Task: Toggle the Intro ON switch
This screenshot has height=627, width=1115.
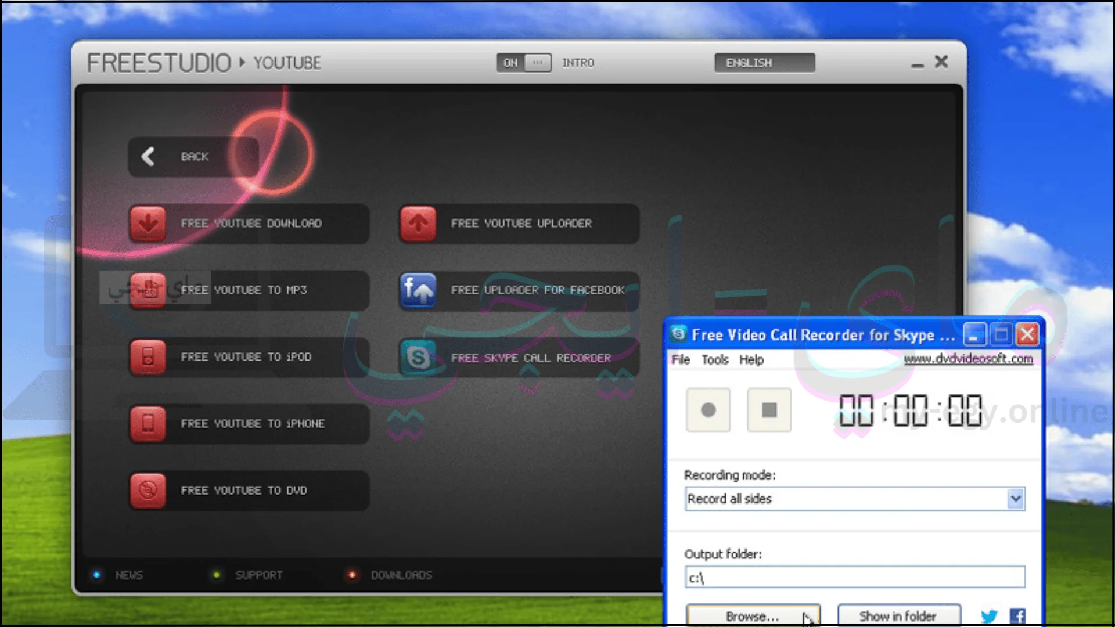Action: point(524,63)
